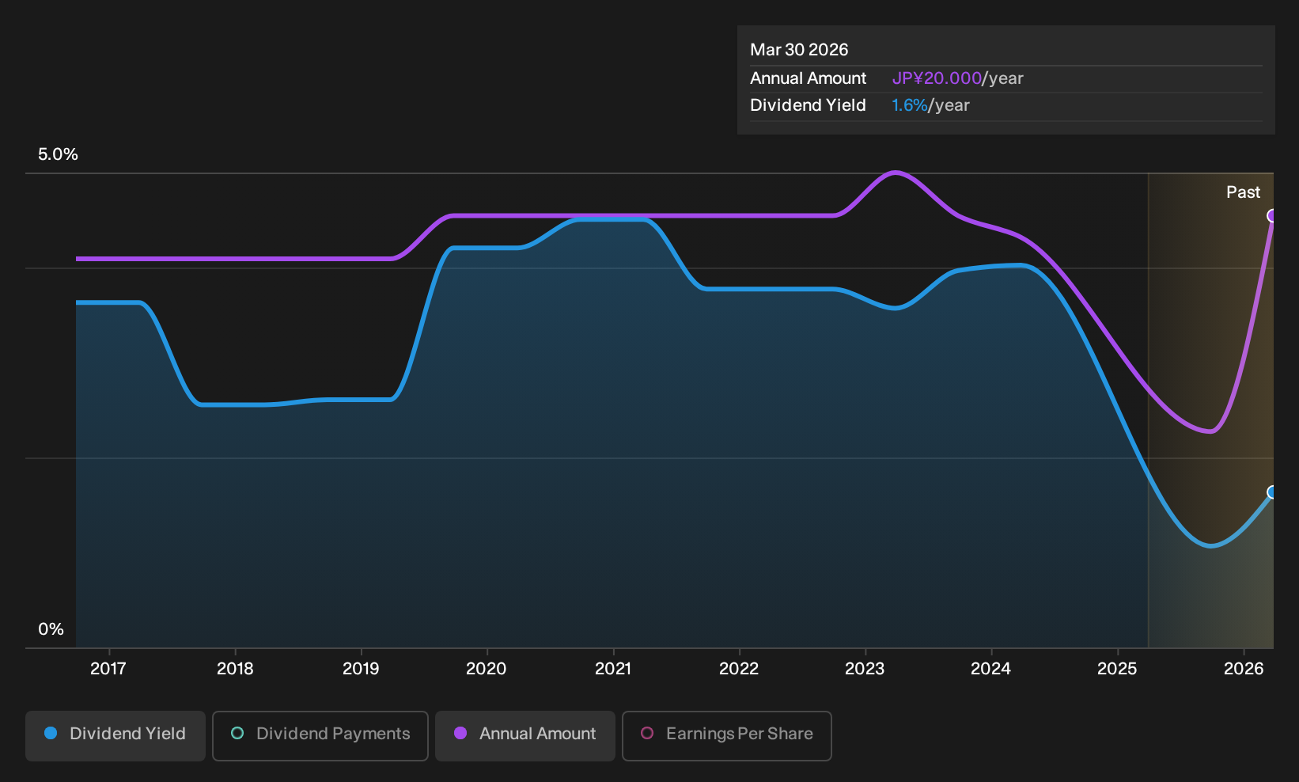Click the pink Earnings Per Share circle icon
The image size is (1299, 782).
pos(647,733)
